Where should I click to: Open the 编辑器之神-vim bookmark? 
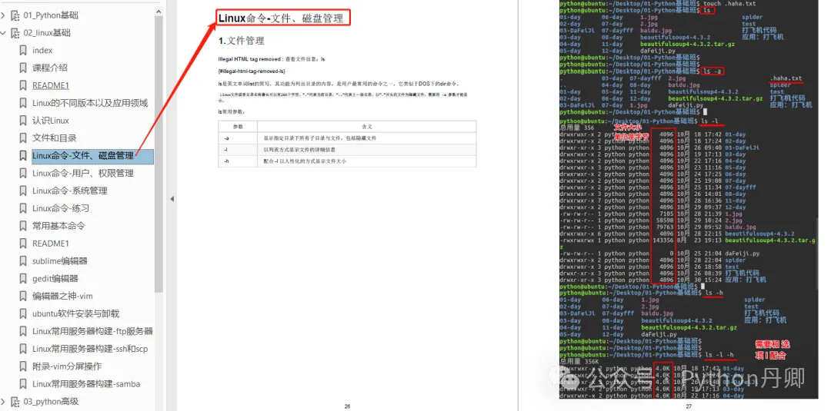coord(62,297)
